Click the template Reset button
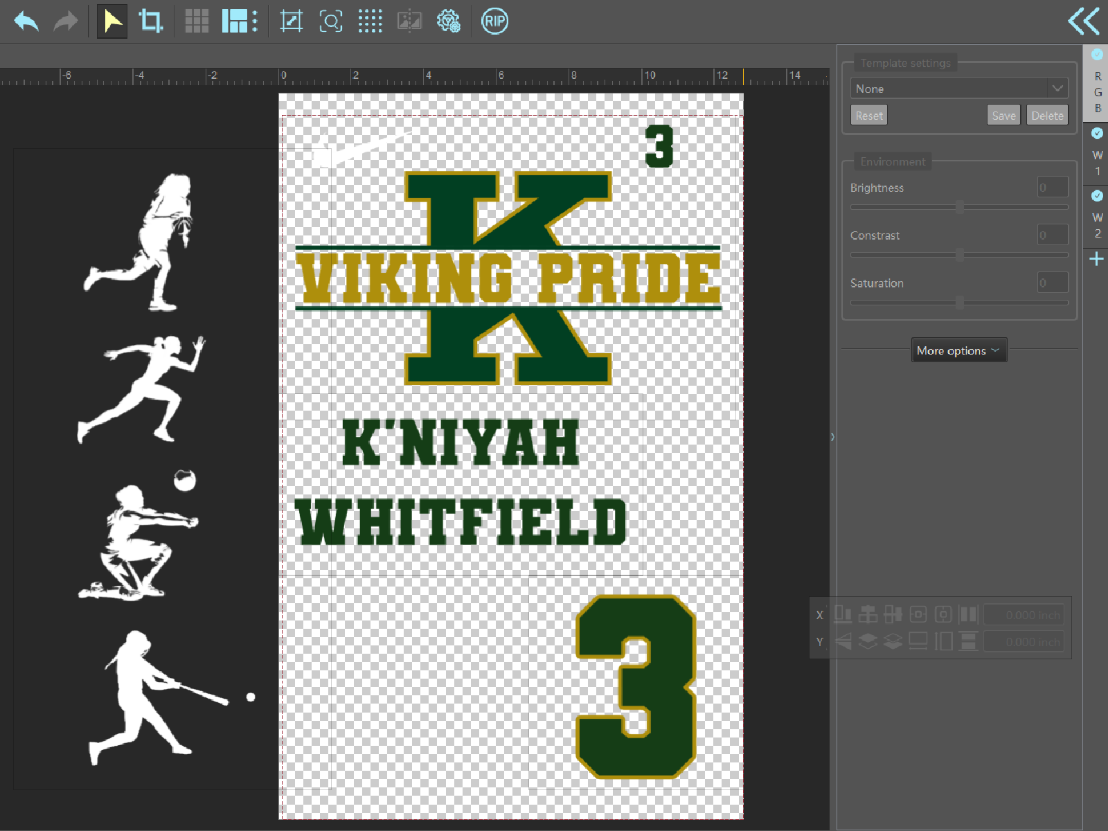Screen dimensions: 1108x831 (x=868, y=116)
